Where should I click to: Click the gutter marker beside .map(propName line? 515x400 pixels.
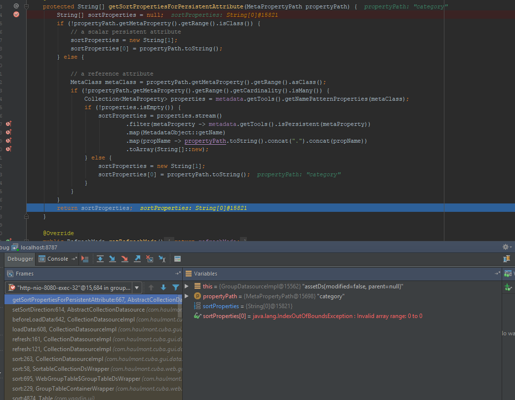pyautogui.click(x=9, y=141)
